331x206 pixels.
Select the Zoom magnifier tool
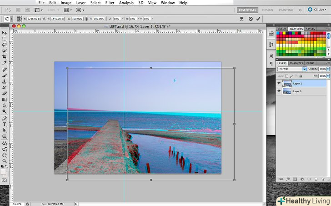(x=5, y=161)
